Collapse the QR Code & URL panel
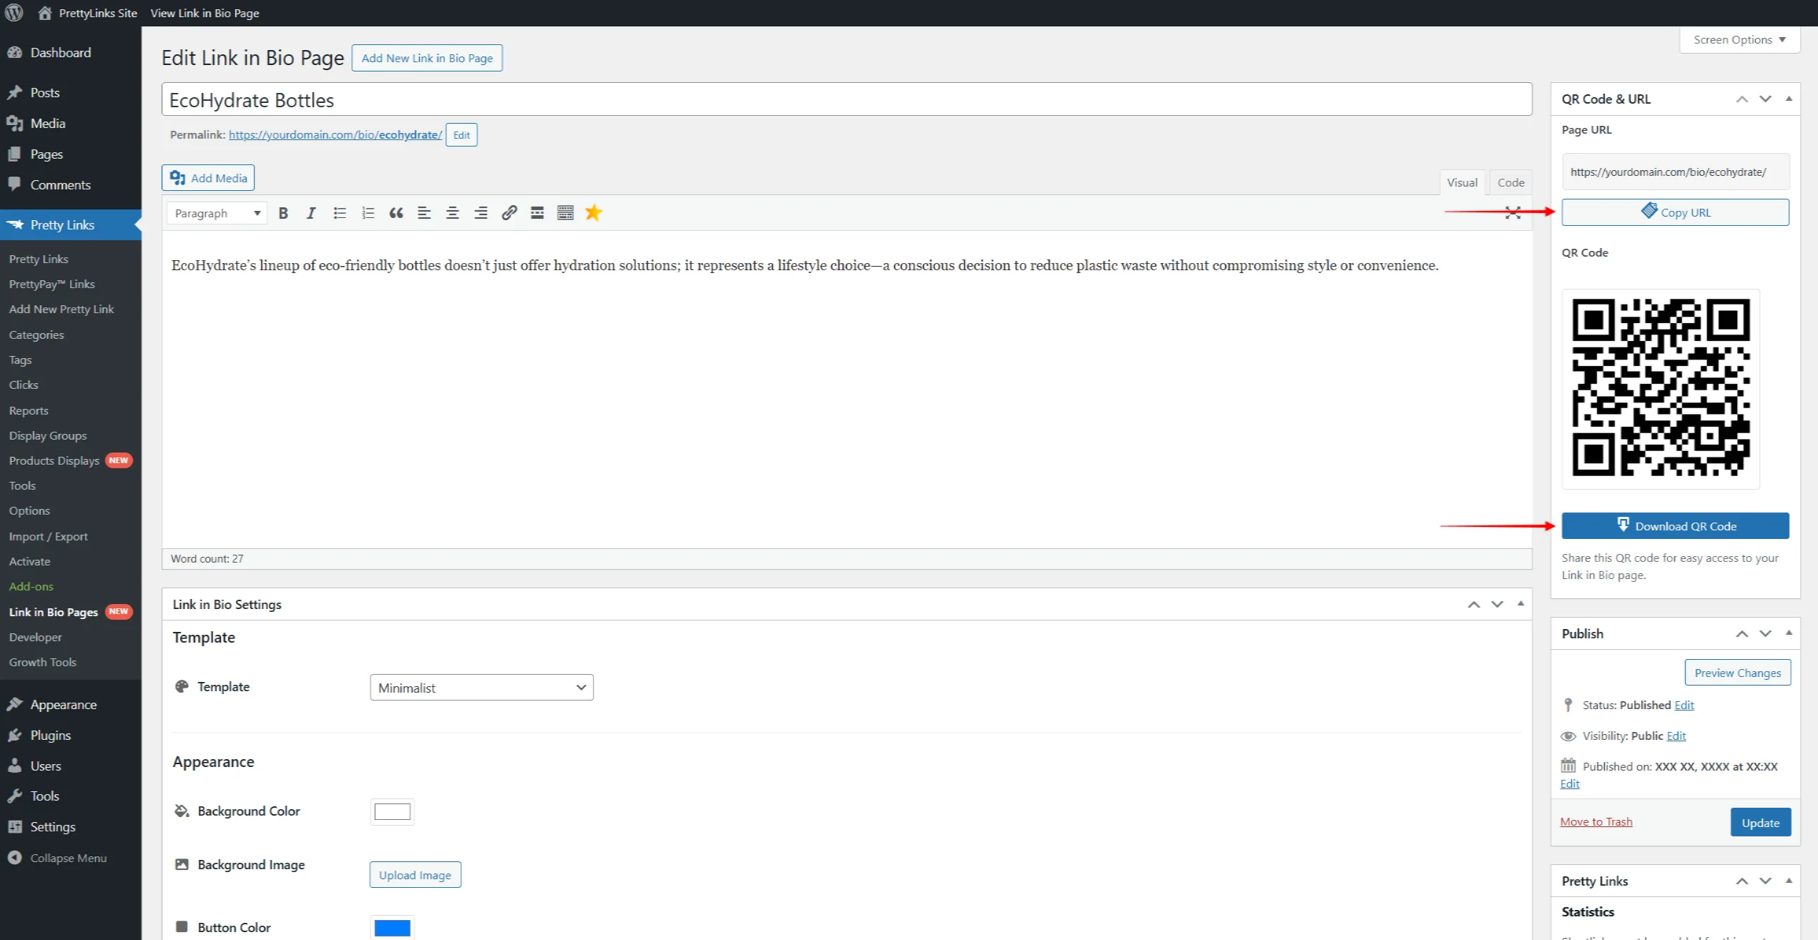The image size is (1818, 940). [x=1788, y=99]
